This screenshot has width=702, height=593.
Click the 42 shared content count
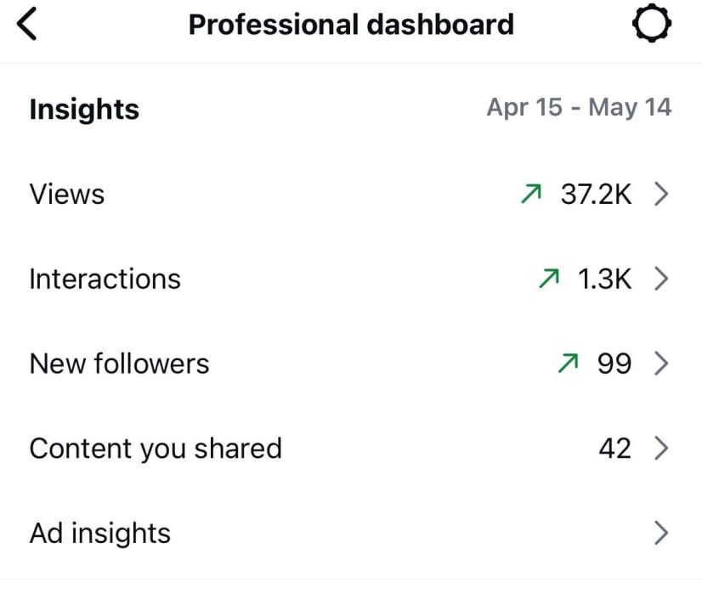tap(614, 449)
